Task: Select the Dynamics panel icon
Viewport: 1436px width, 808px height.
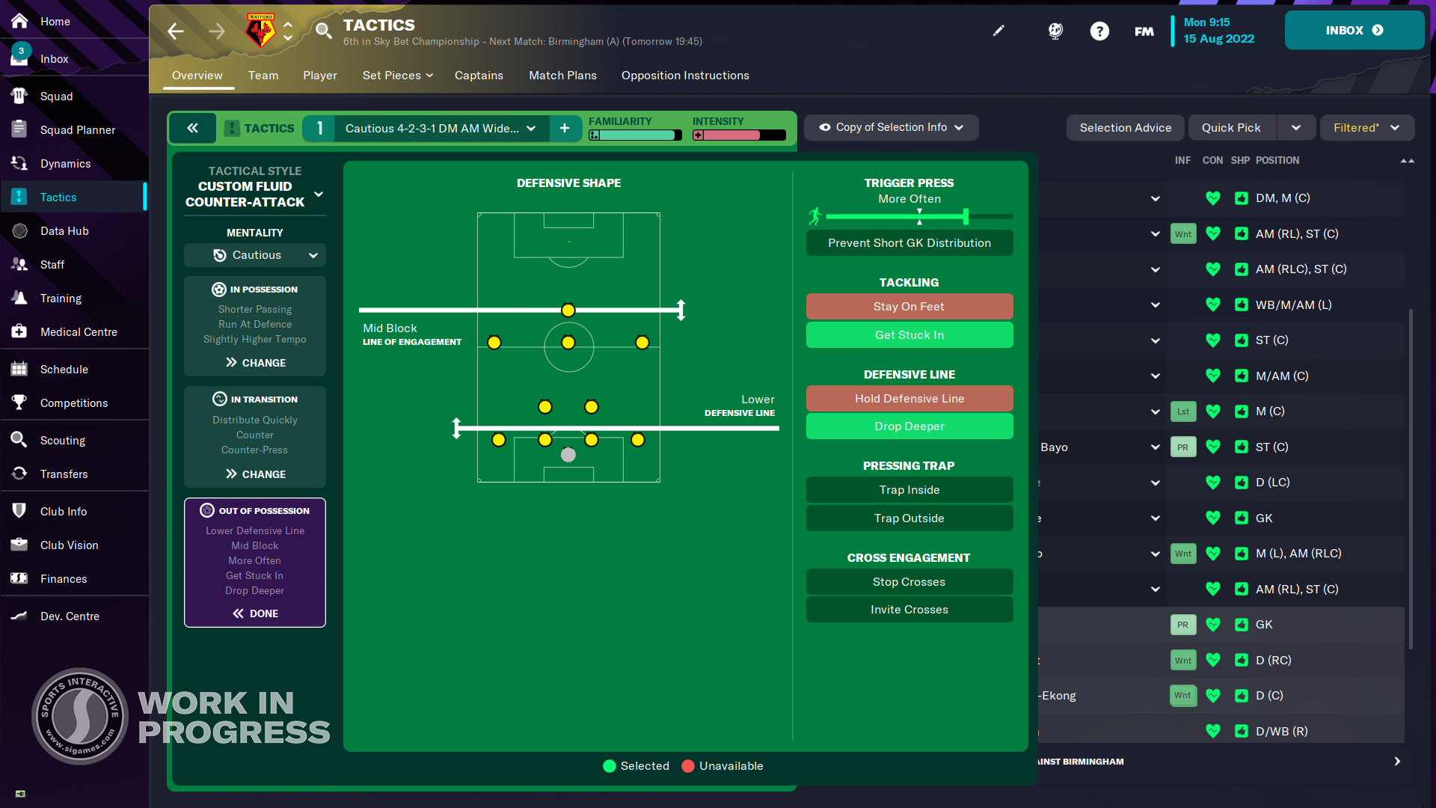Action: click(x=19, y=163)
